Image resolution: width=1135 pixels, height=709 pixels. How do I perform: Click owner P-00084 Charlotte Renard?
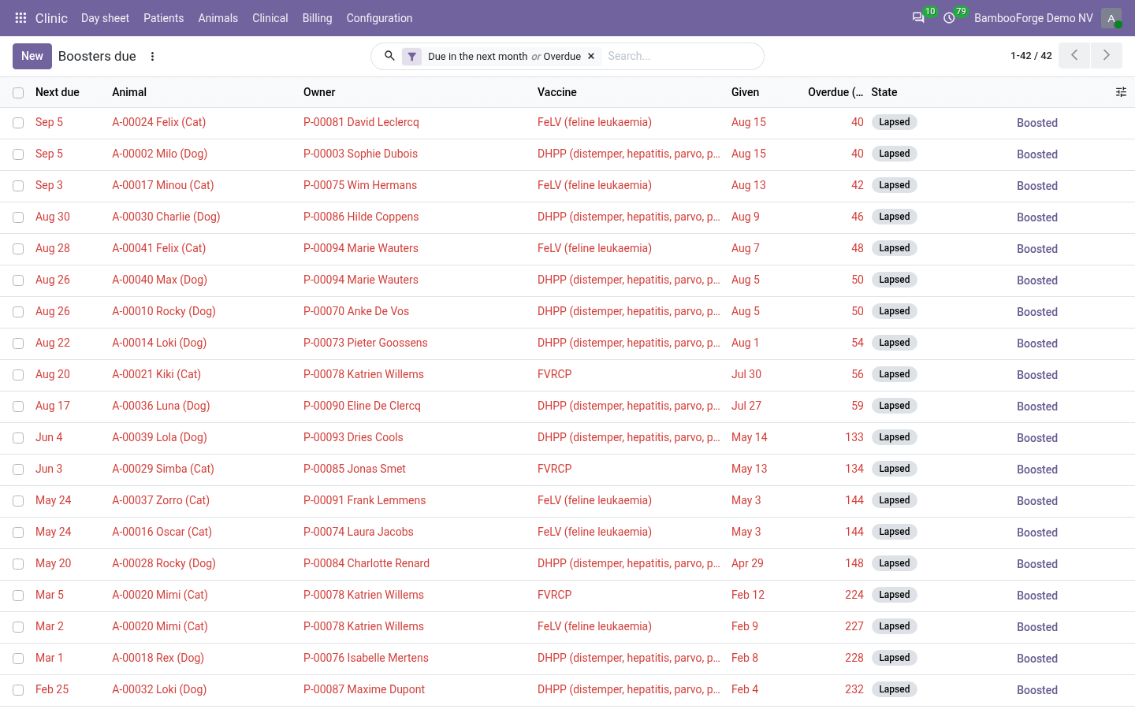pos(367,563)
